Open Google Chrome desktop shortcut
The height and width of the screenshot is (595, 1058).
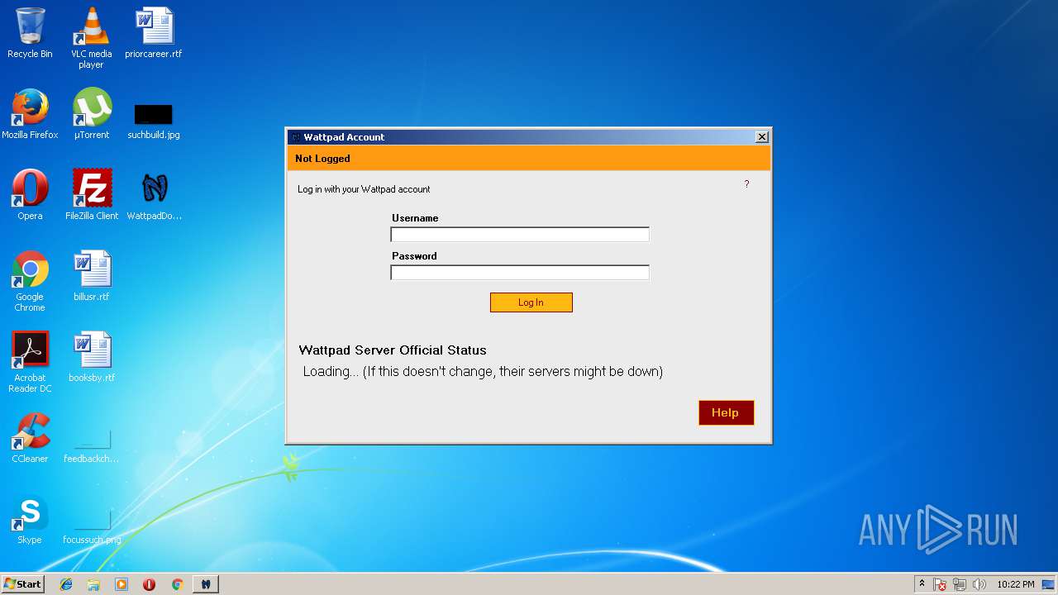pos(30,281)
